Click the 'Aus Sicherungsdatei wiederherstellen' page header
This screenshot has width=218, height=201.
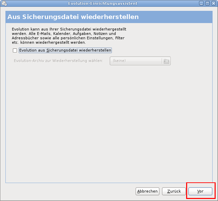pyautogui.click(x=73, y=17)
